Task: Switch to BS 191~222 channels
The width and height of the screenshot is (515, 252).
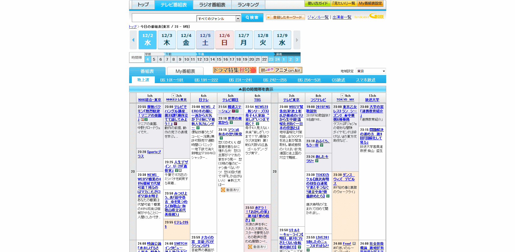Action: 206,80
